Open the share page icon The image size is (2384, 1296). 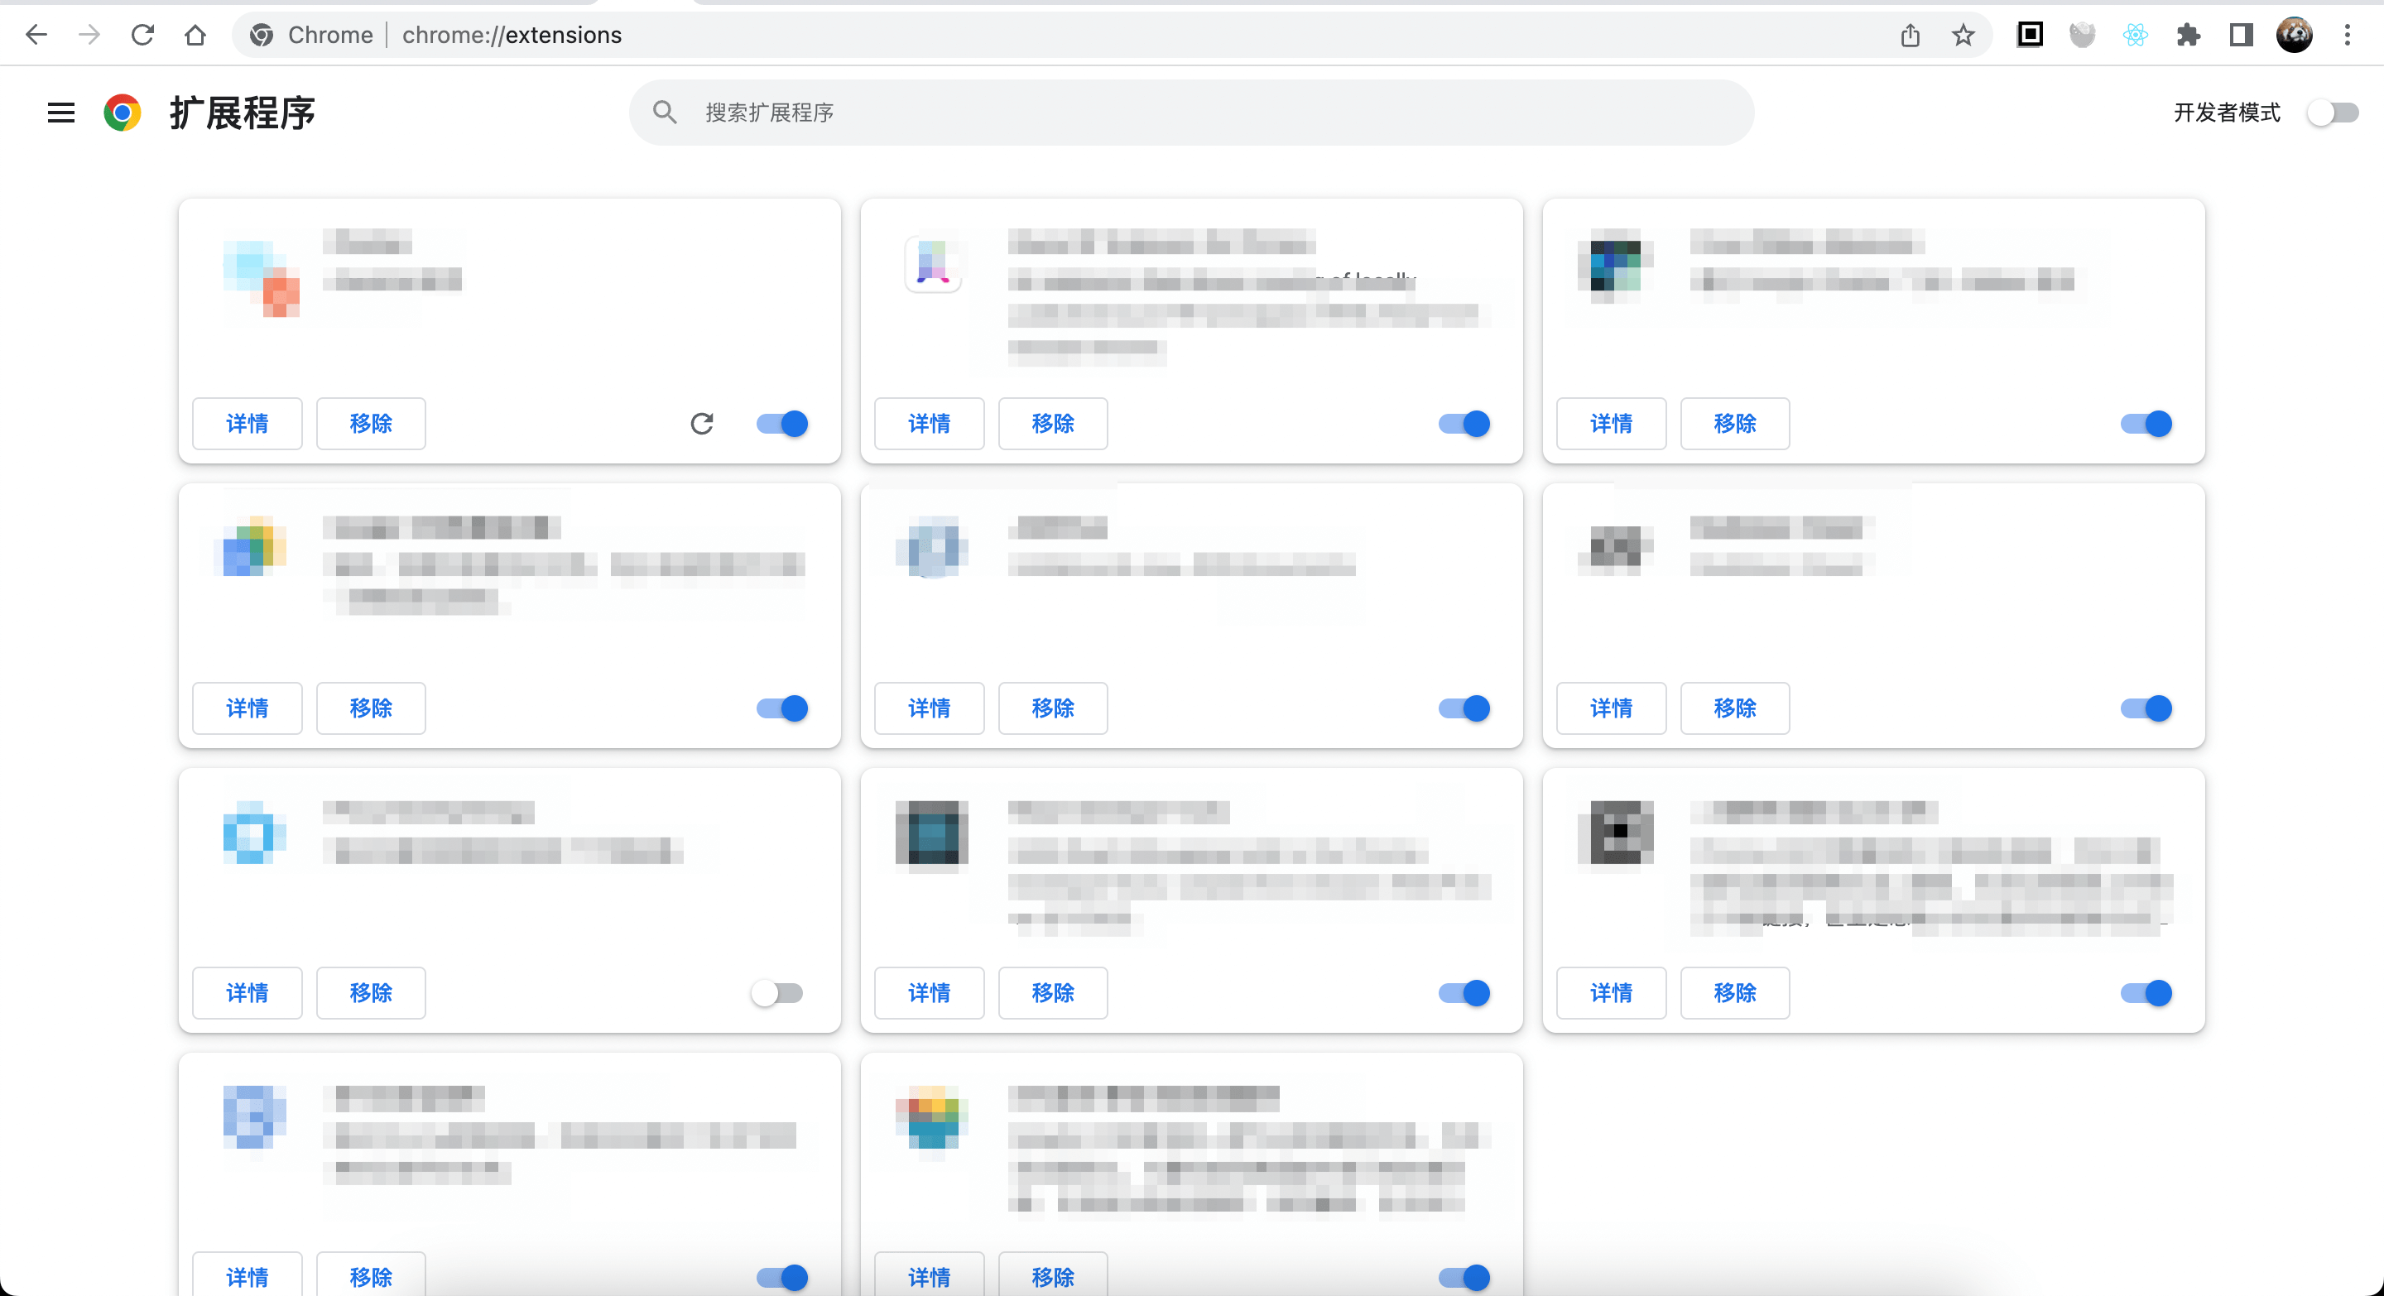coord(1911,35)
